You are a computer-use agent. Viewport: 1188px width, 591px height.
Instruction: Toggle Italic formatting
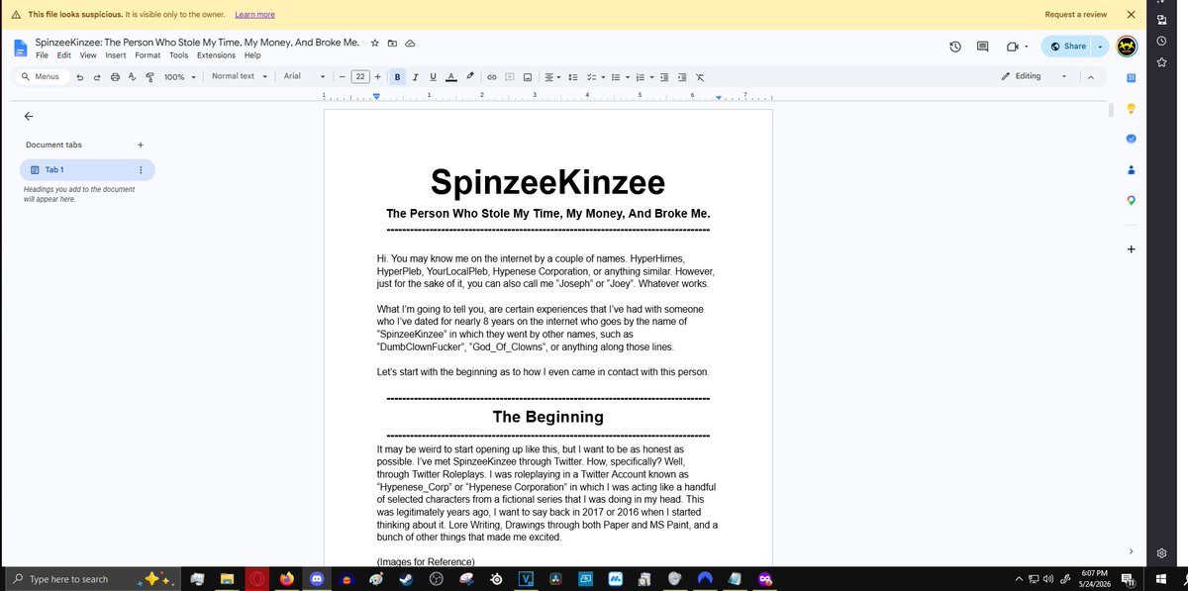416,77
